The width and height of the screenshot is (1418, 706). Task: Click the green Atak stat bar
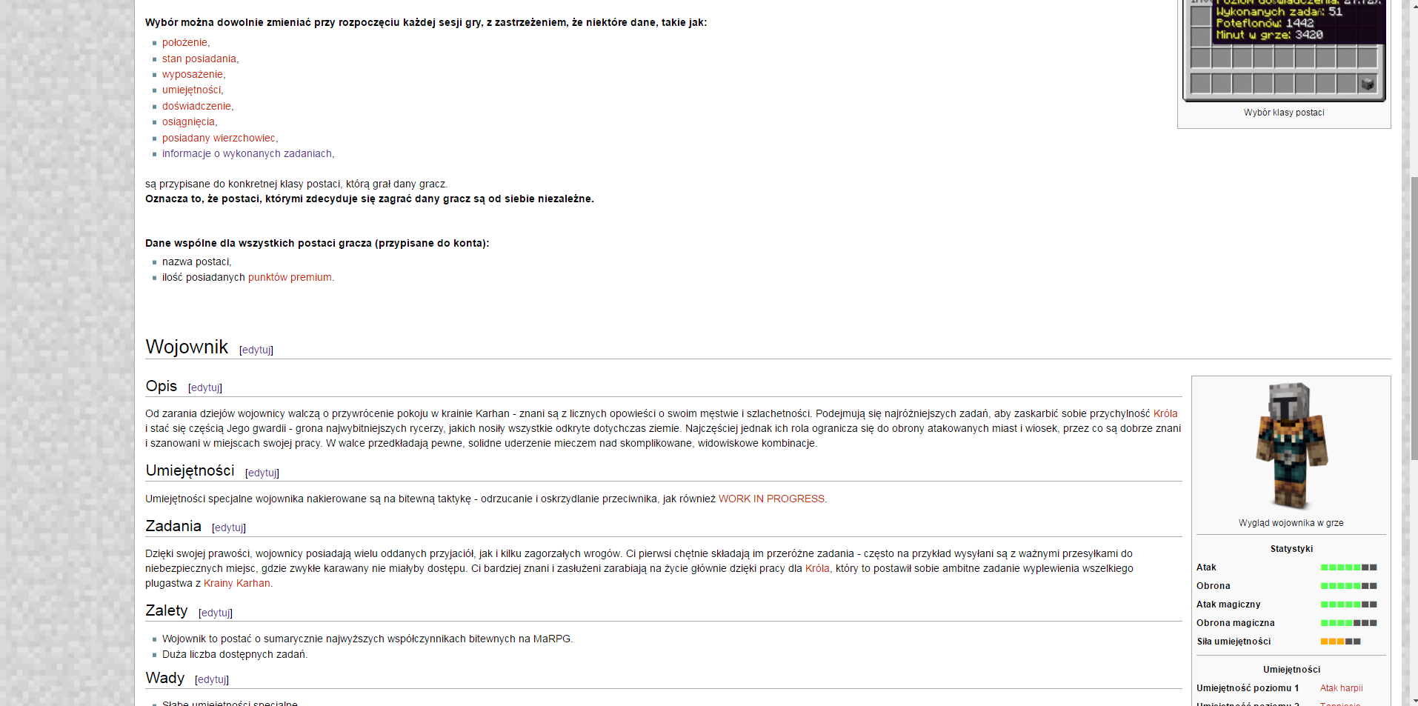[x=1348, y=567]
